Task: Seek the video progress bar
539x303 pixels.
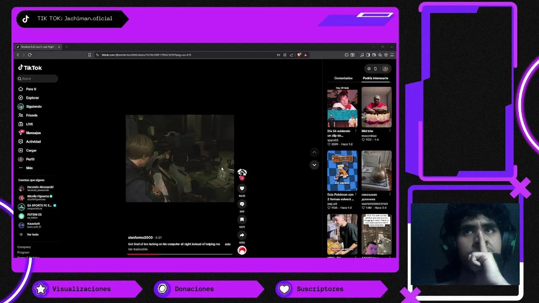Action: [x=180, y=254]
